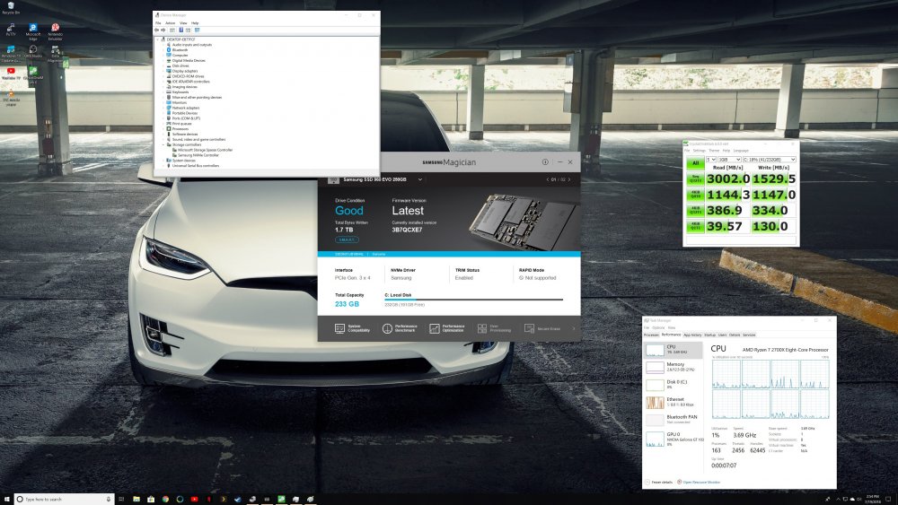This screenshot has height=505, width=898.
Task: Open Microsoft Store from the taskbar
Action: point(151,499)
